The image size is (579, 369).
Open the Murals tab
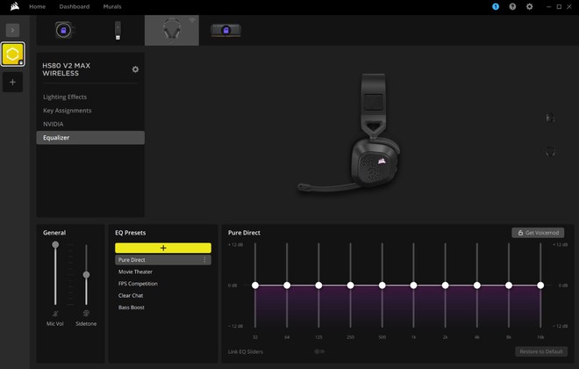[112, 7]
